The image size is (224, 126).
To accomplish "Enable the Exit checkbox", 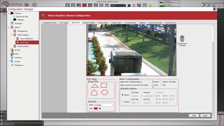I will tap(161, 85).
